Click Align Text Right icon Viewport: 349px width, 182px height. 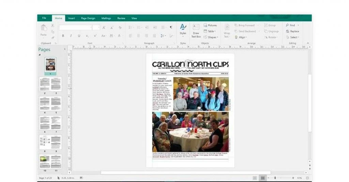point(147,36)
